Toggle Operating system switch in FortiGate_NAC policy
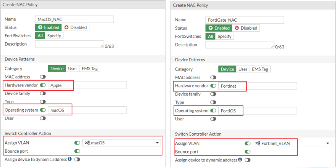336x168 pixels. click(x=213, y=110)
